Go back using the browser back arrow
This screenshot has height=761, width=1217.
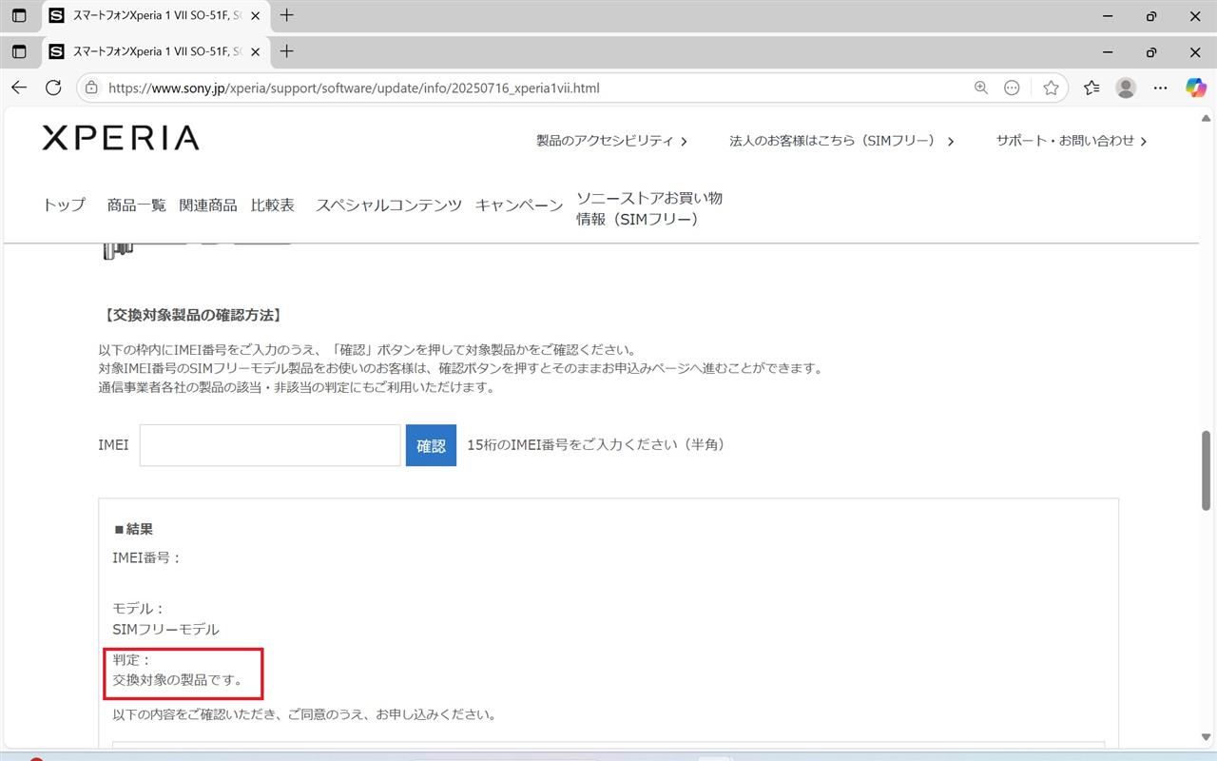(x=19, y=88)
